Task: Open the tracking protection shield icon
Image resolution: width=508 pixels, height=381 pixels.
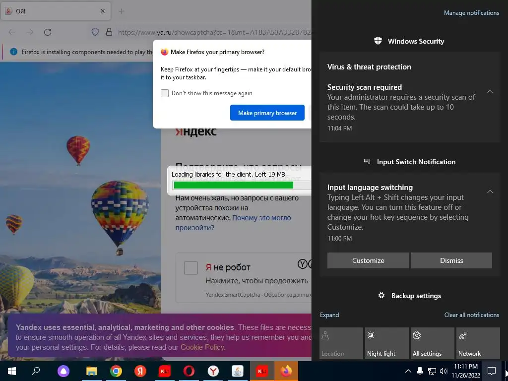Action: point(95,32)
